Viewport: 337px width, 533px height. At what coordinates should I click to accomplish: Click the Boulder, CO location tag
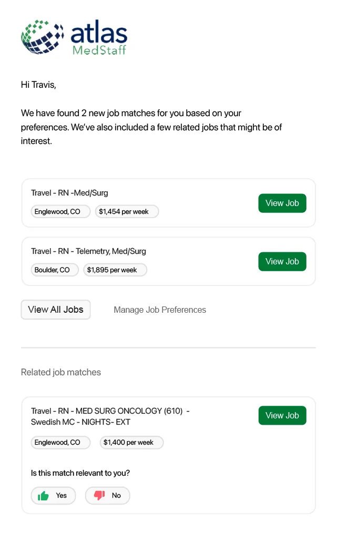tap(55, 270)
